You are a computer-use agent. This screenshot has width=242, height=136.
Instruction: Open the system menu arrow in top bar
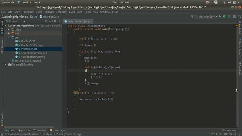click(239, 2)
